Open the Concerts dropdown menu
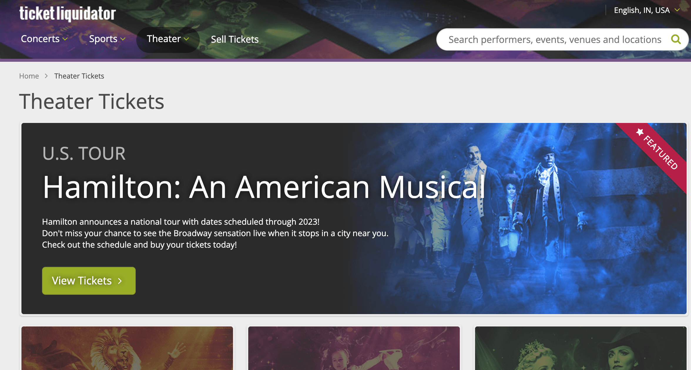Image resolution: width=691 pixels, height=370 pixels. click(x=44, y=39)
